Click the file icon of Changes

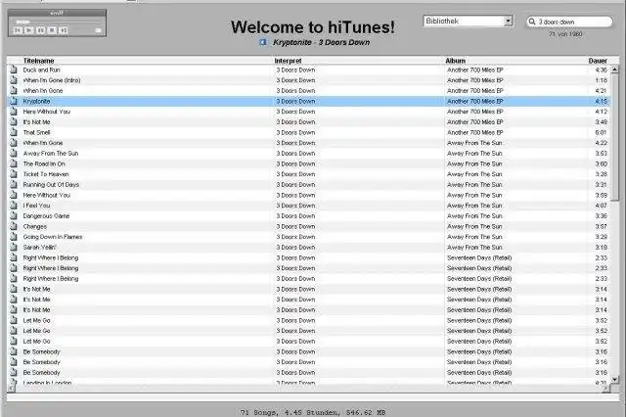[14, 226]
